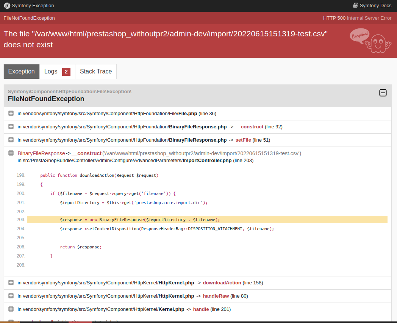Viewport: 397px width, 323px height.
Task: Click the book icon beside Symfony Docs
Action: pyautogui.click(x=355, y=5)
